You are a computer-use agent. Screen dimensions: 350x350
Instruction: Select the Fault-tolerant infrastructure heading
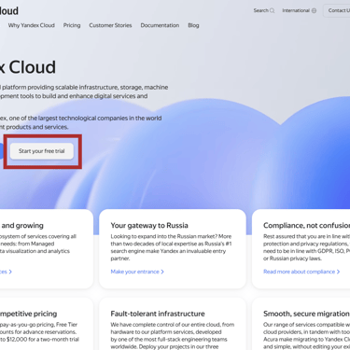click(x=158, y=314)
